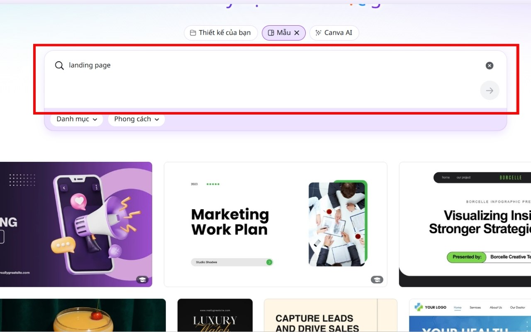Image resolution: width=531 pixels, height=332 pixels.
Task: Click the folder icon on Thiết kế của bạn
Action: [x=192, y=32]
